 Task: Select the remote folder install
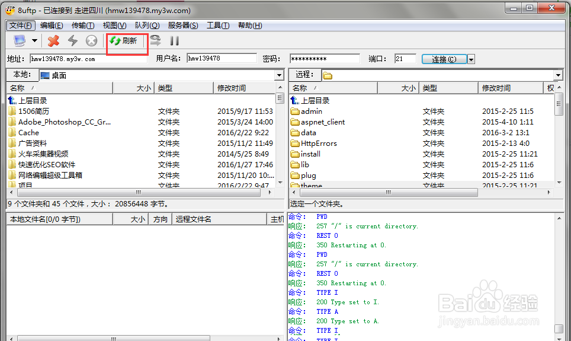310,154
